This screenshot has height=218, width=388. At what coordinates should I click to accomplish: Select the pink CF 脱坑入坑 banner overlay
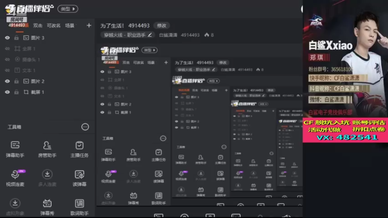coord(345,130)
